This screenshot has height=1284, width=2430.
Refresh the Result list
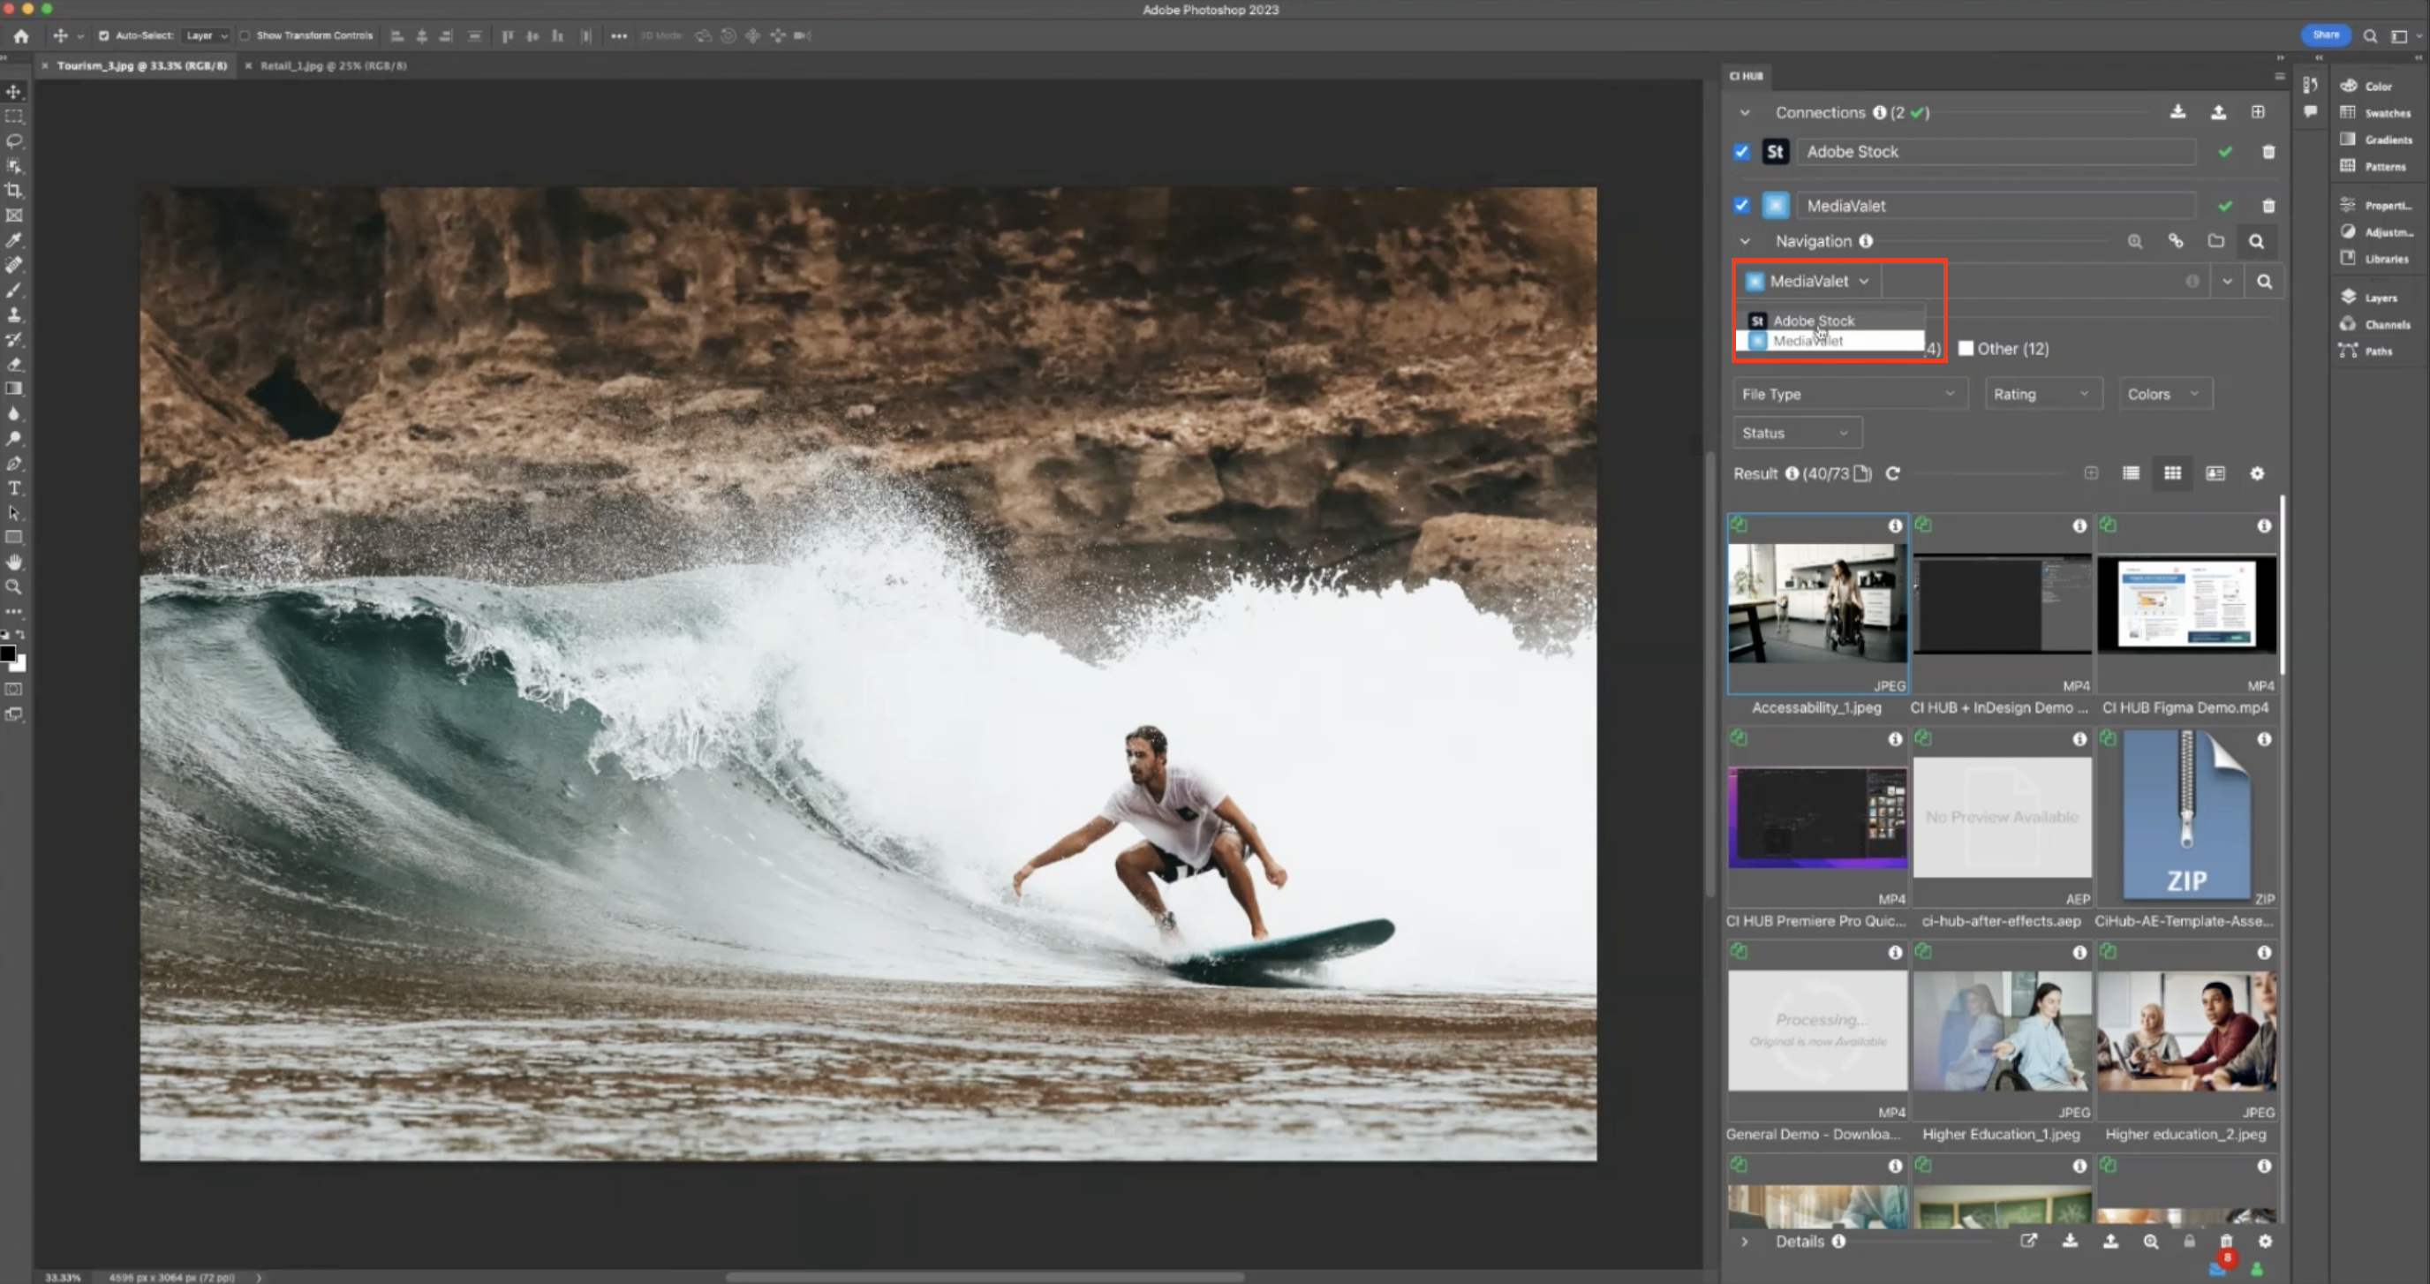pyautogui.click(x=1892, y=473)
